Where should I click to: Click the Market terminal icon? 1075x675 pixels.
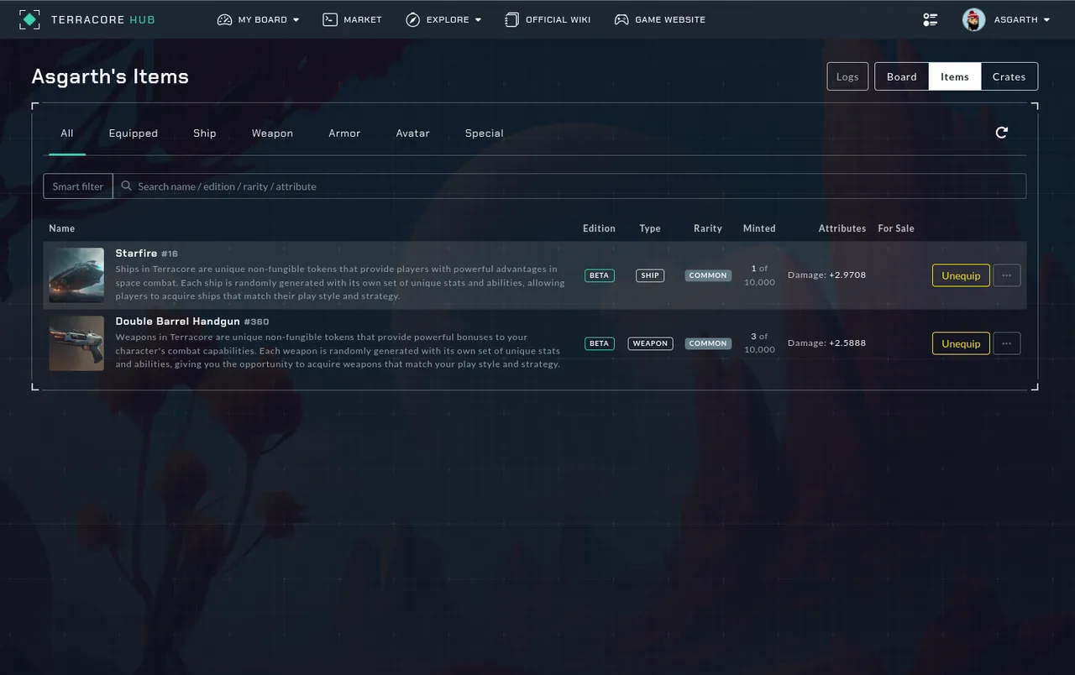tap(330, 19)
